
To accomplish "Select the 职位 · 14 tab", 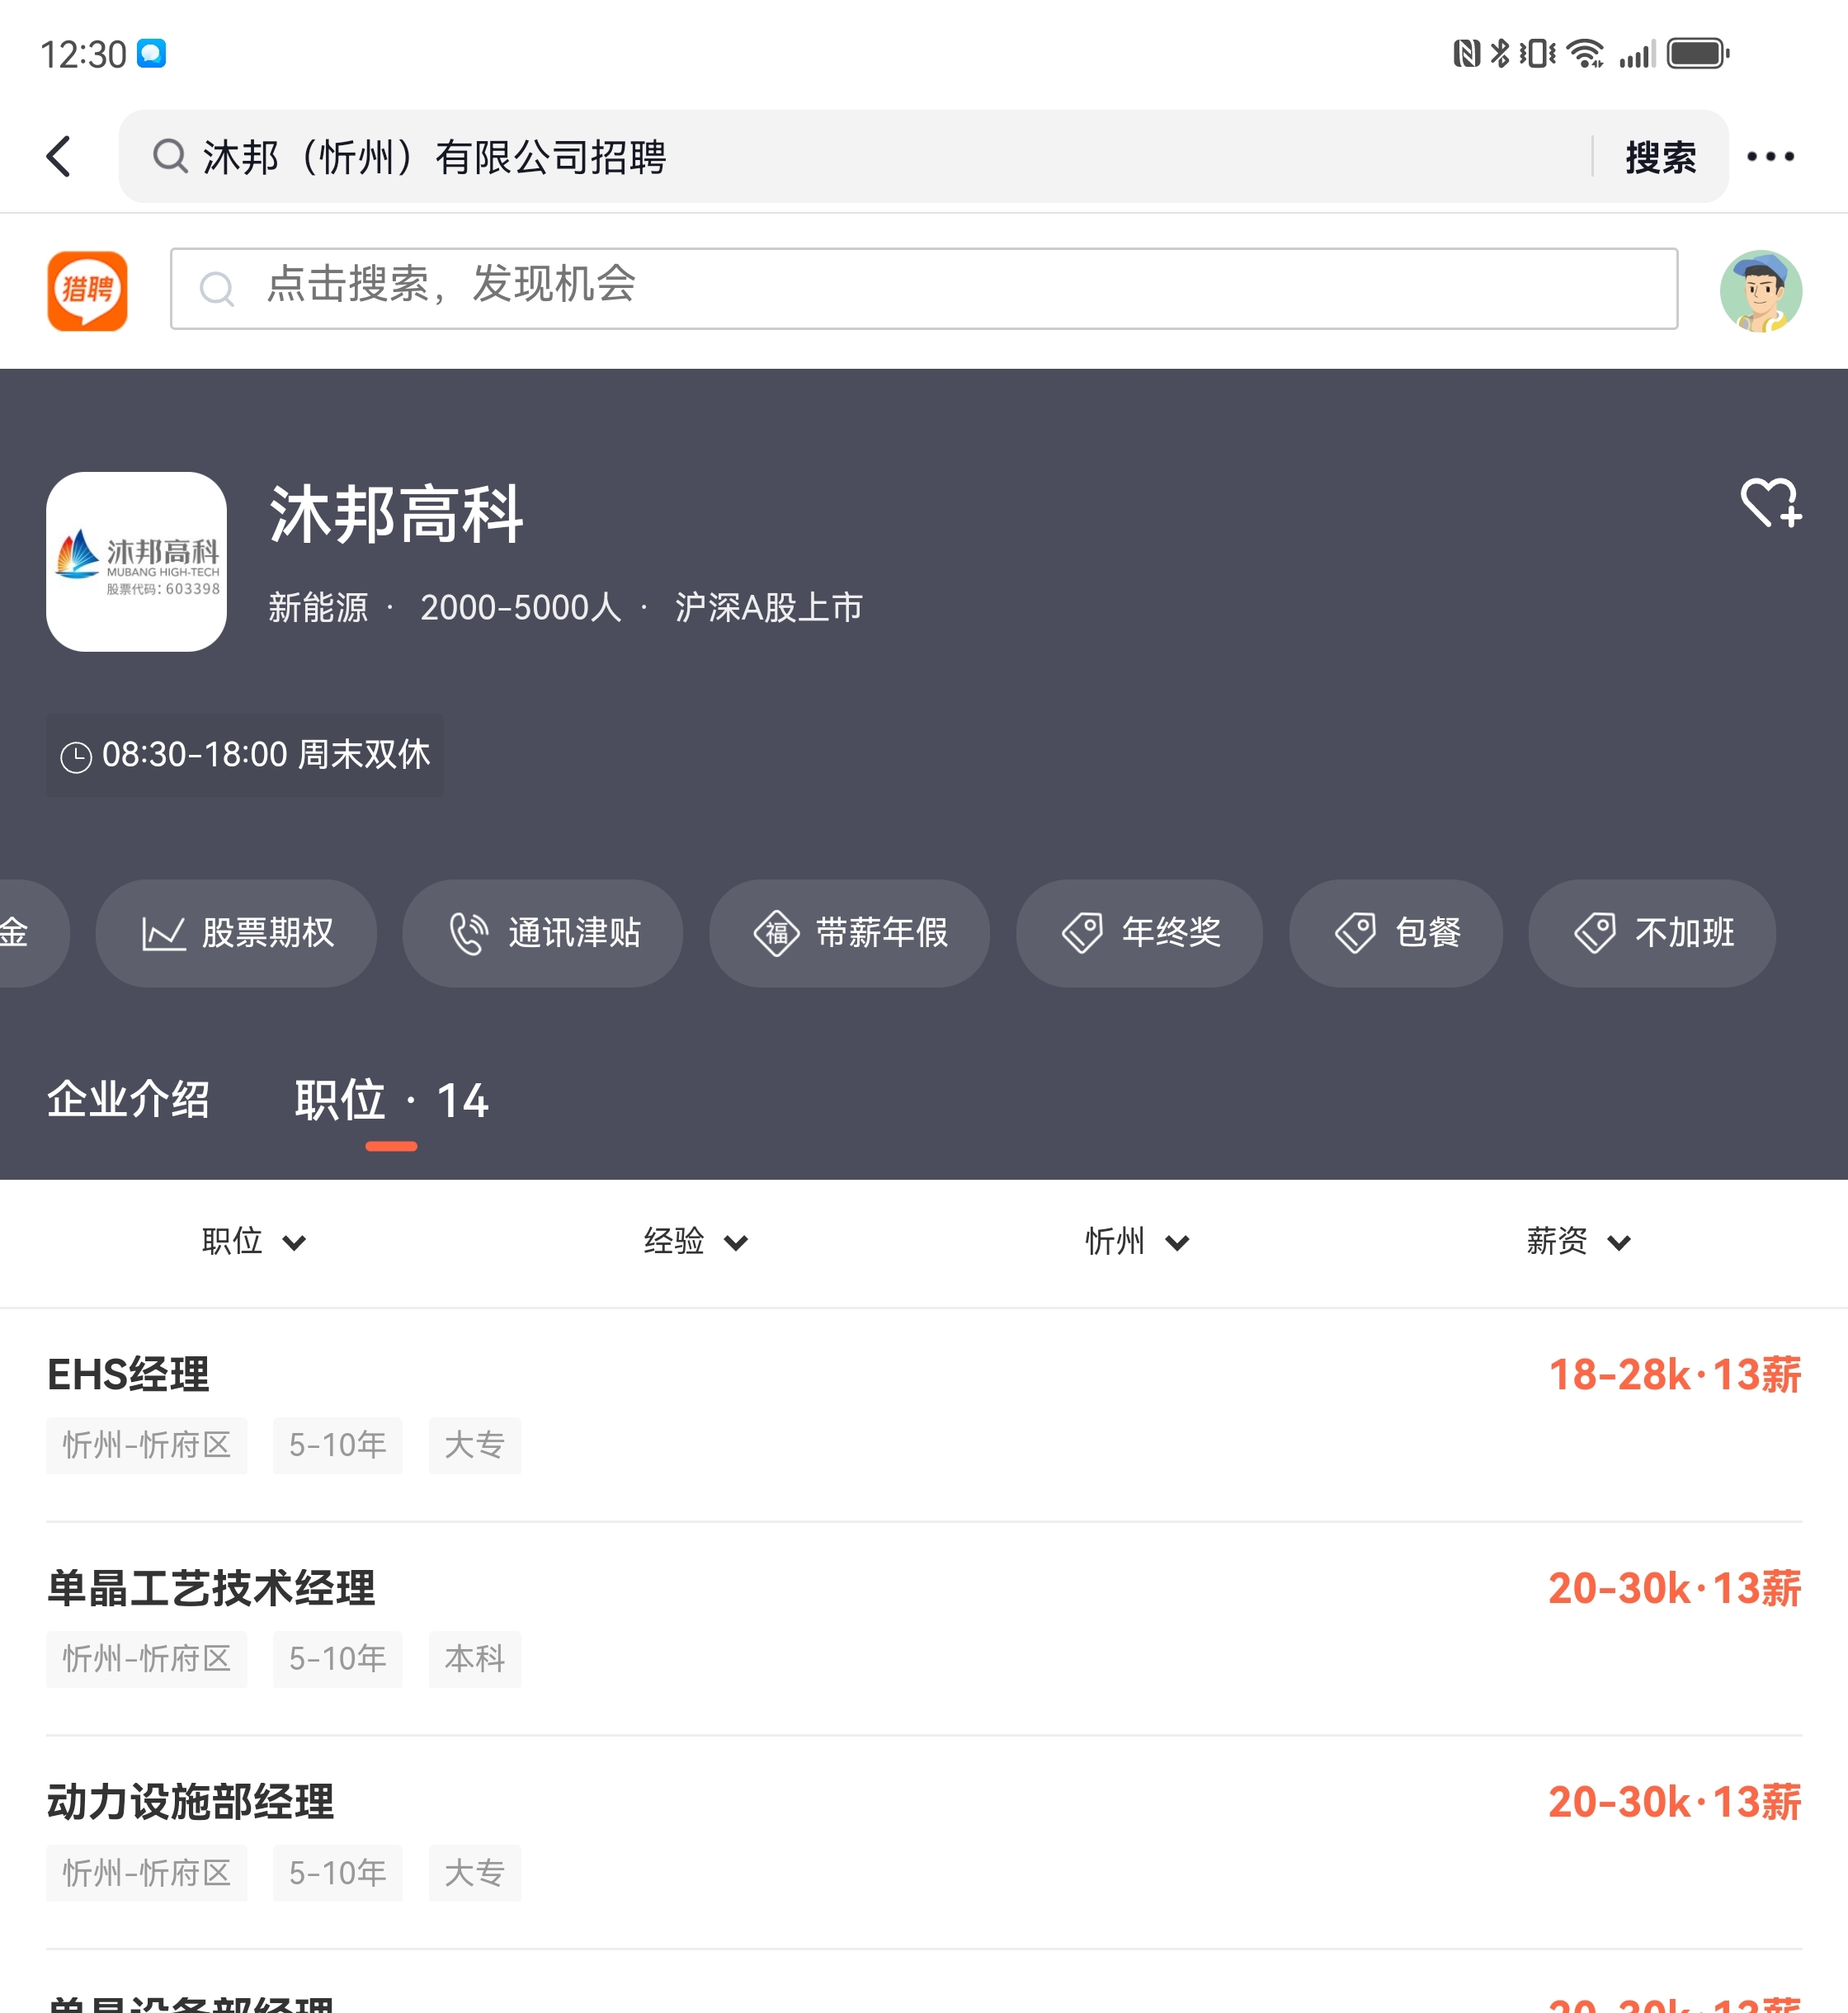I will 391,1100.
